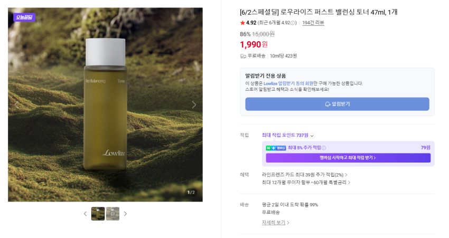Expand 최대 적립 포인트 737원 dropdown
This screenshot has height=238, width=449.
(312, 136)
